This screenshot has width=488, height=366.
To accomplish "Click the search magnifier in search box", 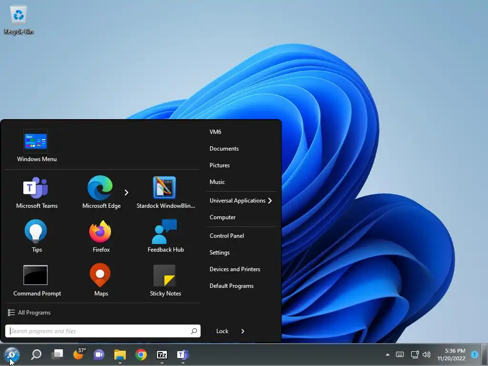I will (194, 331).
